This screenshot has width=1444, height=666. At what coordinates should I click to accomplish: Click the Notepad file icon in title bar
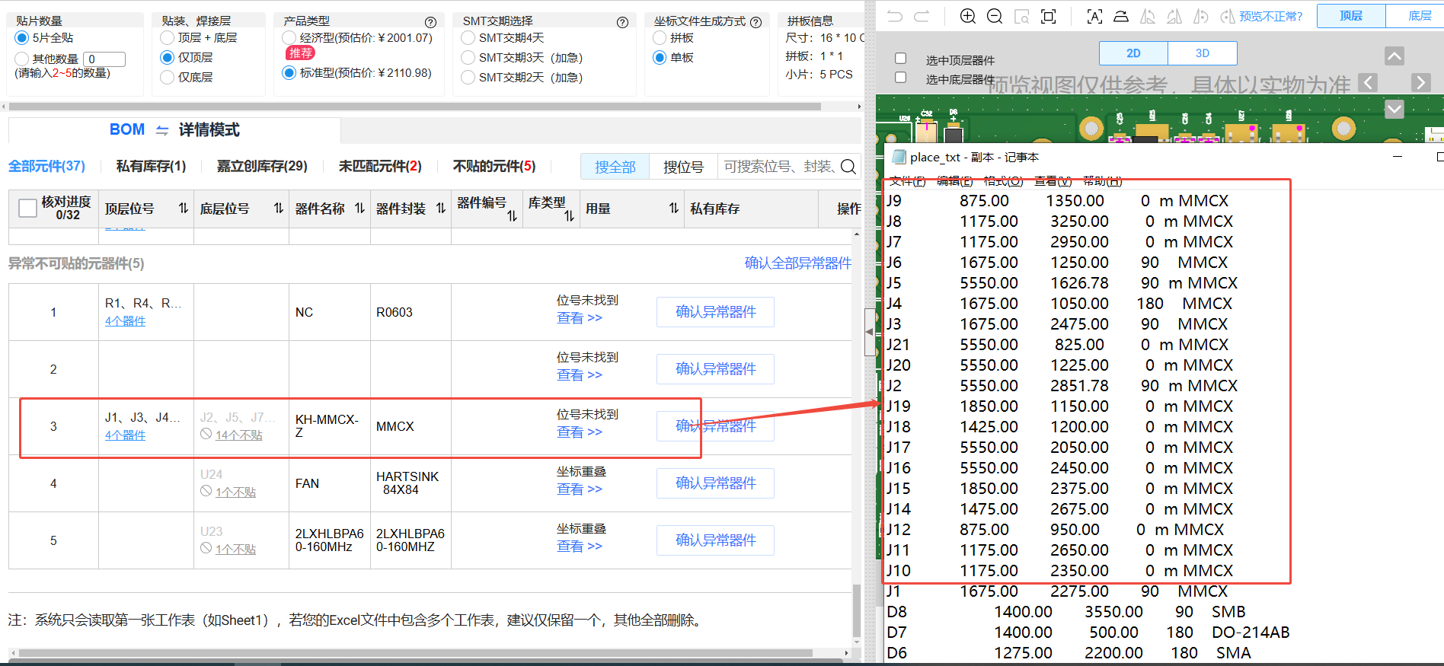pyautogui.click(x=899, y=157)
